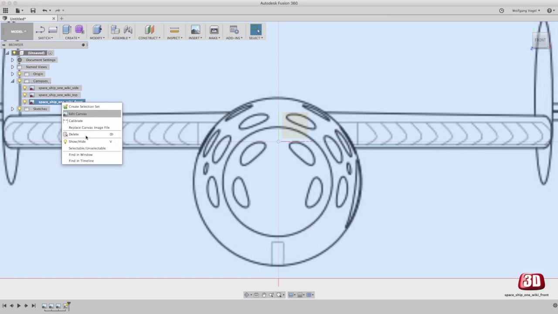Open the SKETCH dropdown menu
The image size is (558, 314).
[45, 38]
